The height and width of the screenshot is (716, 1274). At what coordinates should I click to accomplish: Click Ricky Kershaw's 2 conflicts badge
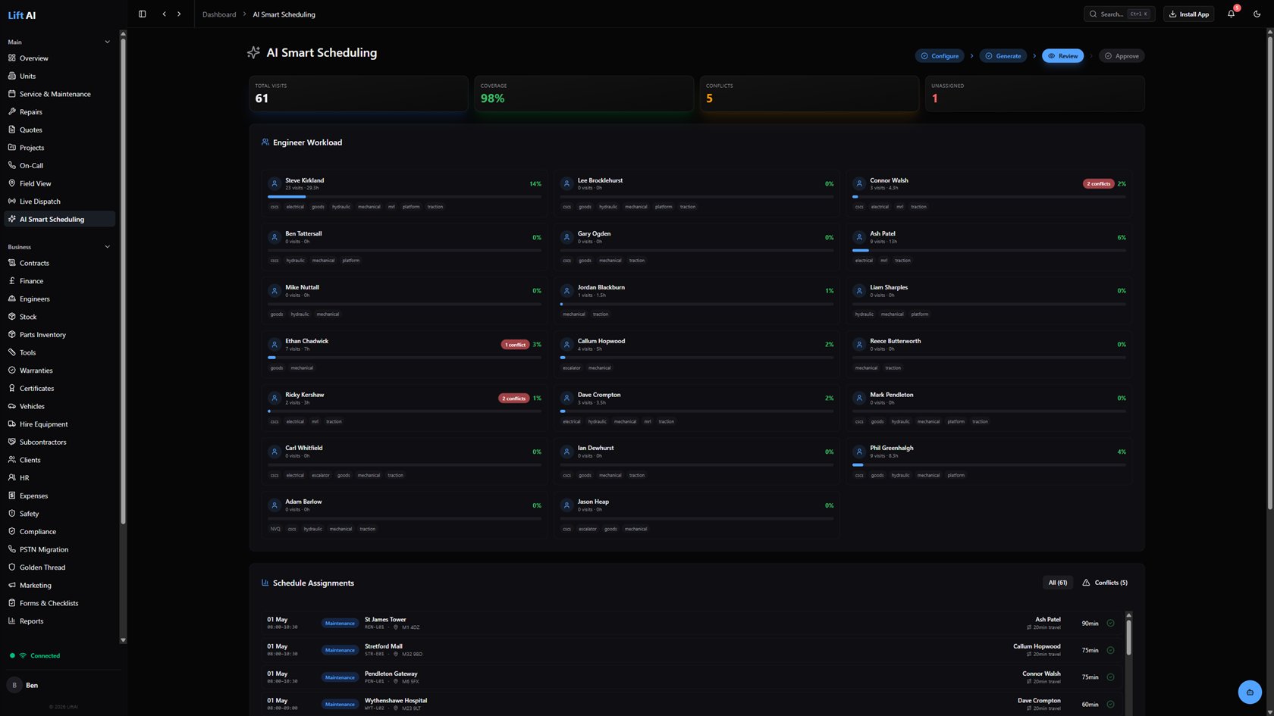[514, 399]
